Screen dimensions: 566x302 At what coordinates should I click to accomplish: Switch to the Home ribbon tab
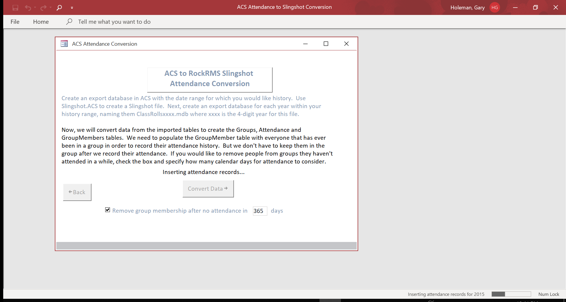point(41,22)
